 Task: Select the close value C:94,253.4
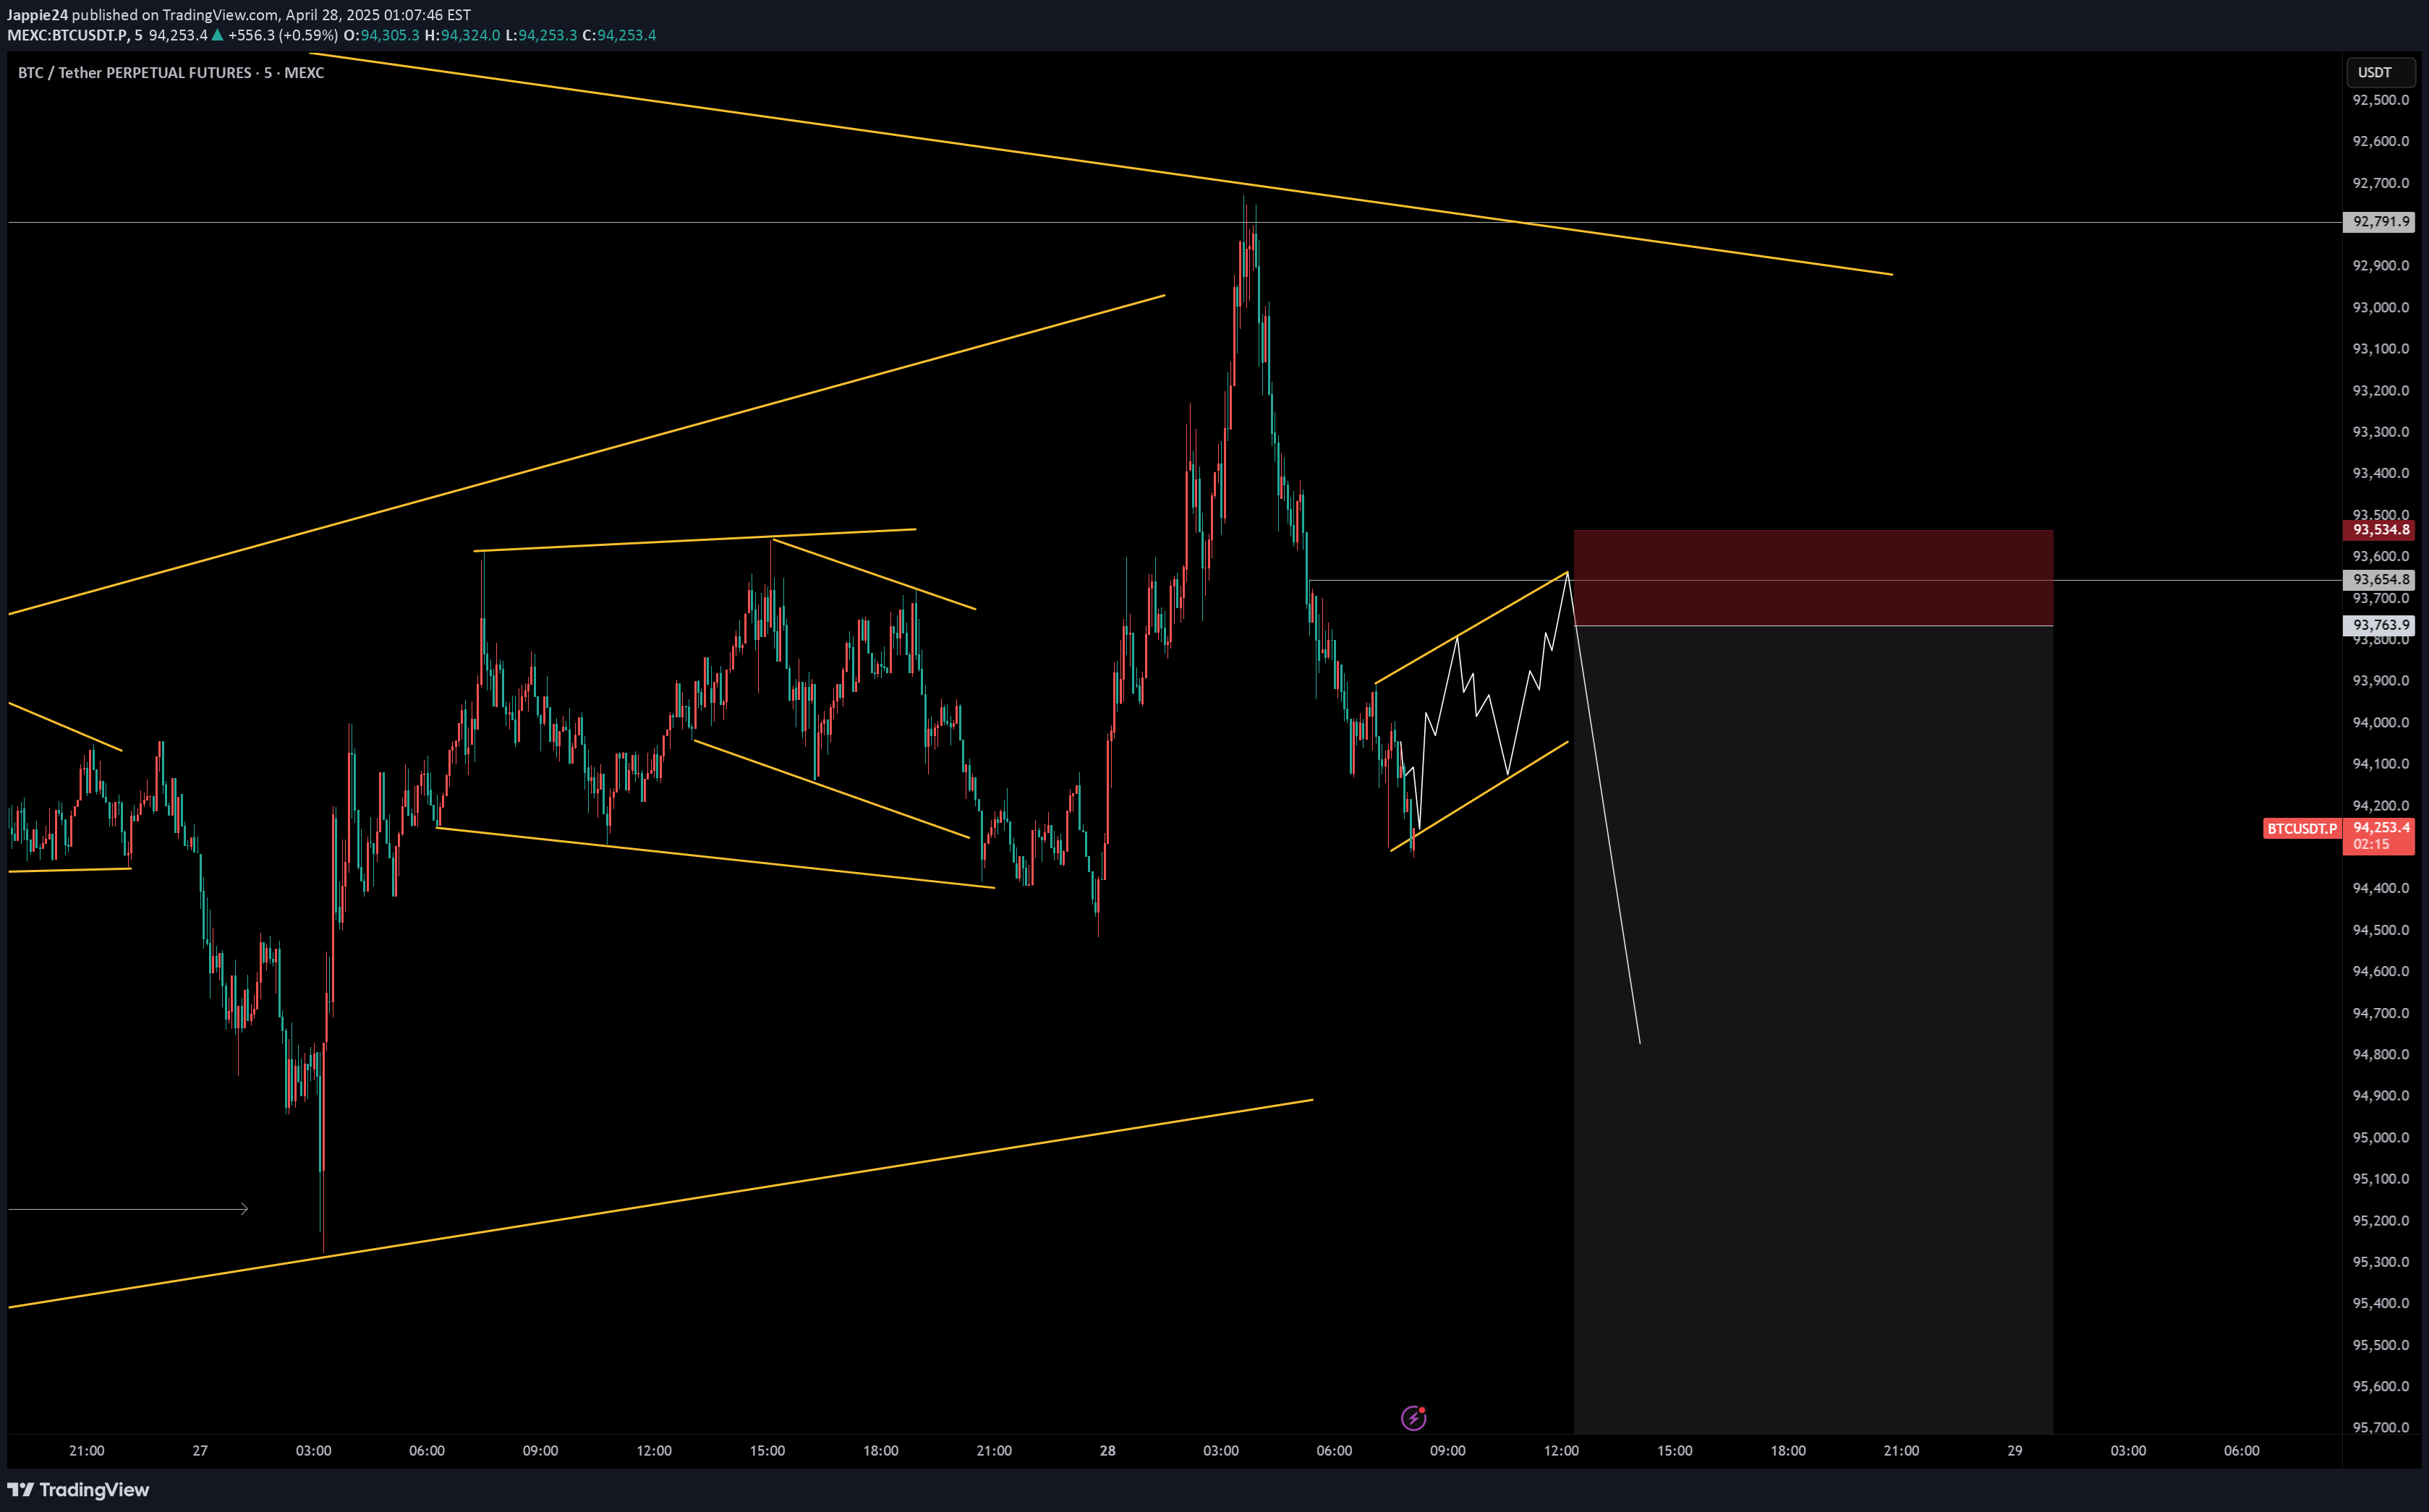[619, 35]
